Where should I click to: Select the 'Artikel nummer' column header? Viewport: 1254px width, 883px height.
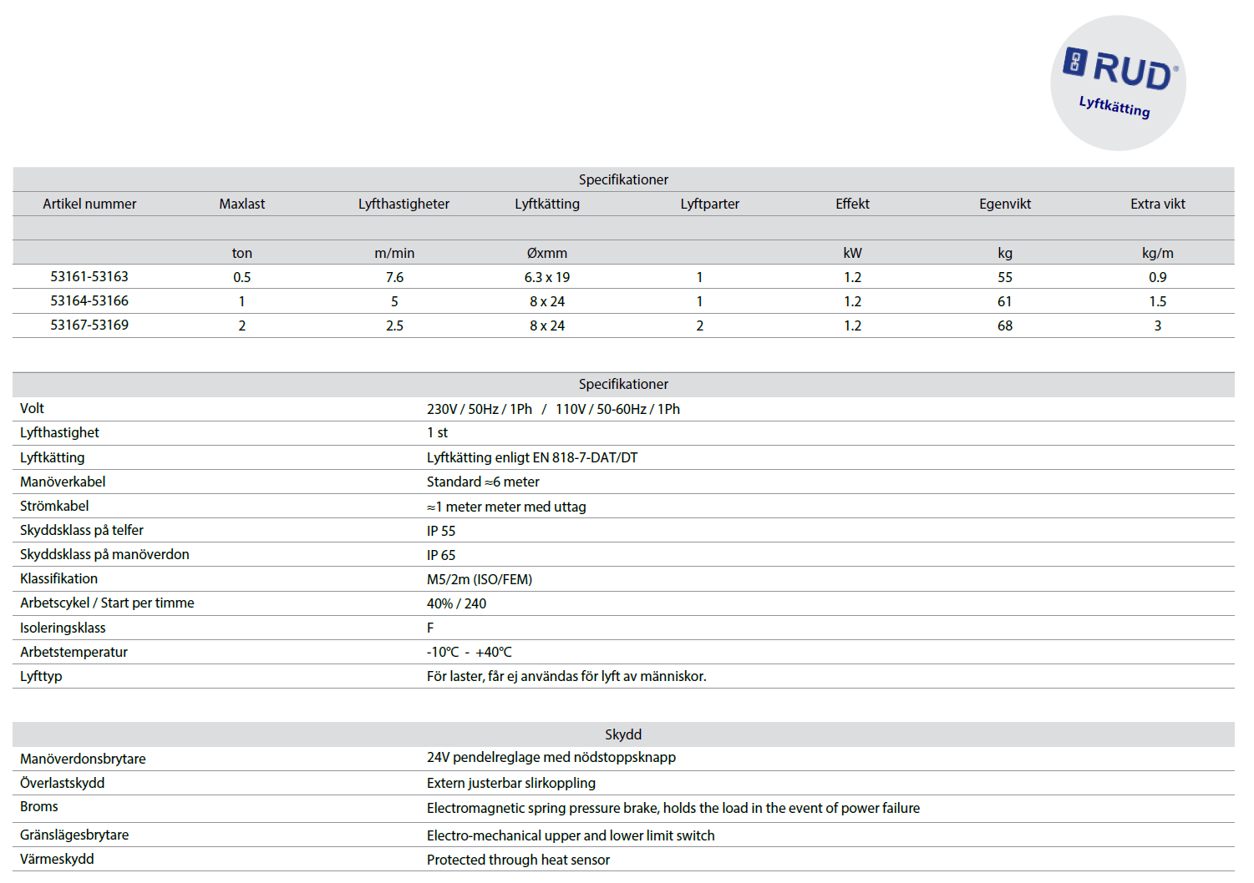click(89, 204)
